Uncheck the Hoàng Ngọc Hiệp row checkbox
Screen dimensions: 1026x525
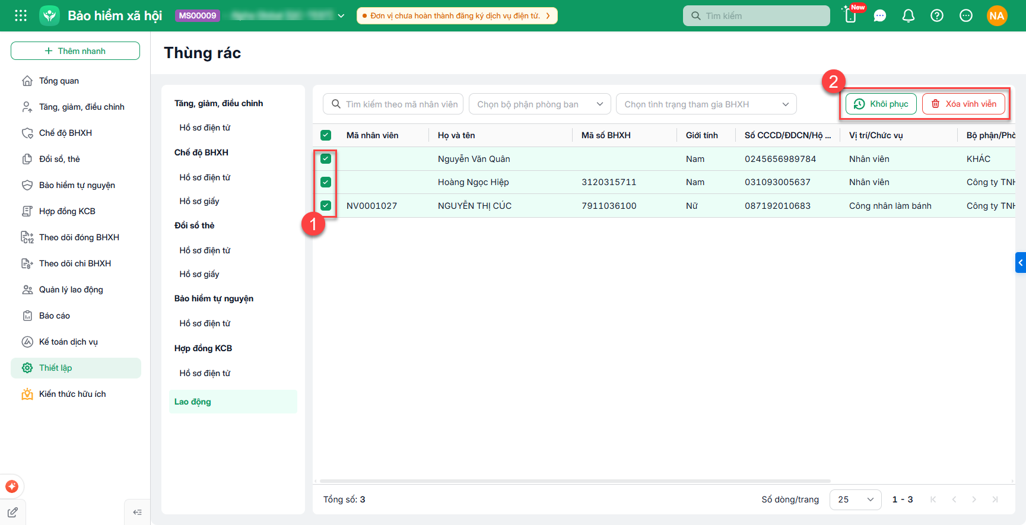[x=326, y=182]
